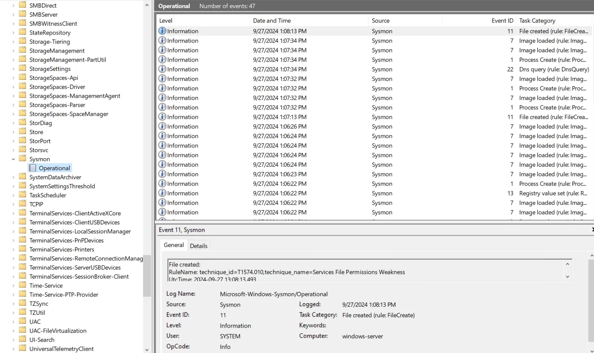Click the StorDiag folder icon
594x353 pixels.
pos(23,123)
